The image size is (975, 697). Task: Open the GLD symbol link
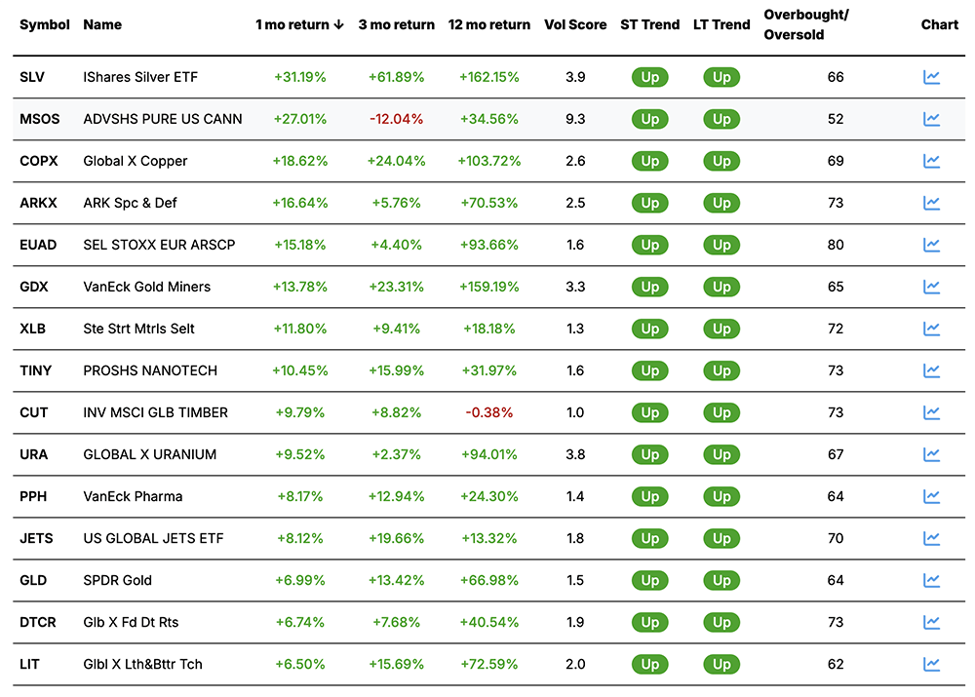[32, 580]
